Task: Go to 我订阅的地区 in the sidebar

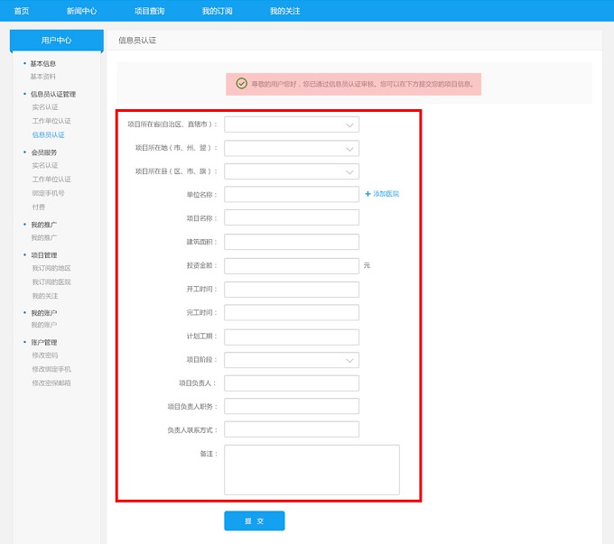Action: point(51,268)
